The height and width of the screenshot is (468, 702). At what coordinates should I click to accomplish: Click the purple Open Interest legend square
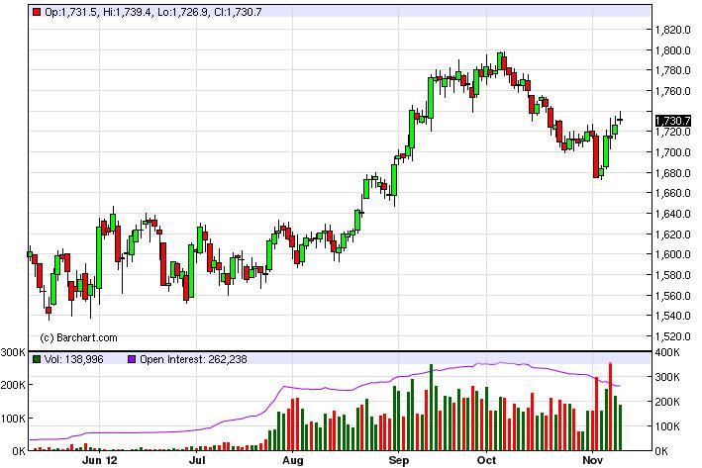[x=132, y=359]
